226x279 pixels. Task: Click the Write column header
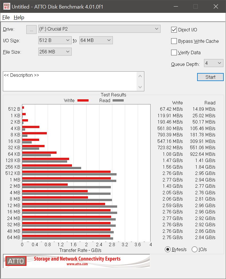tap(177, 103)
